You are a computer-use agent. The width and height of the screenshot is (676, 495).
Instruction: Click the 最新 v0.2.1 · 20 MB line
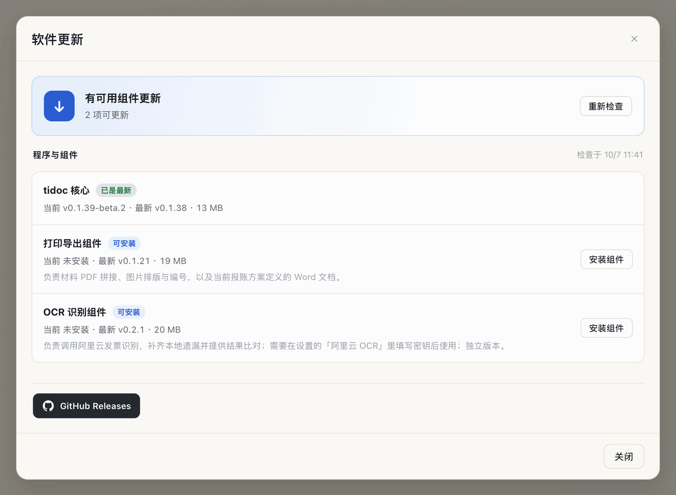(x=112, y=329)
